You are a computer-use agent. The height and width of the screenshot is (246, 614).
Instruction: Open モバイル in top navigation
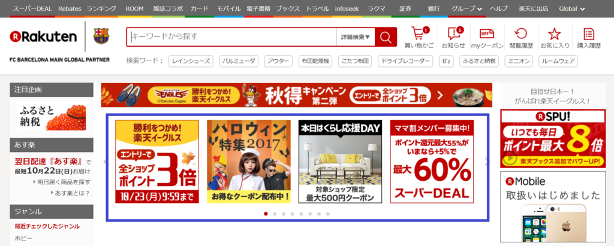[x=228, y=8]
